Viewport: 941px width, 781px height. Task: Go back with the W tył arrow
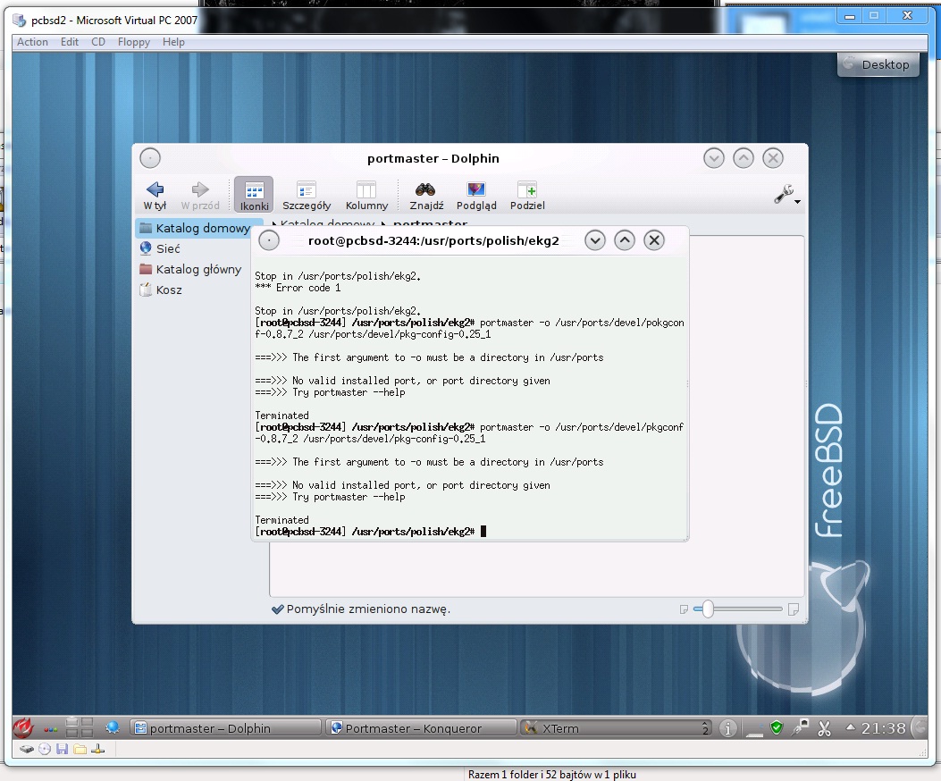(x=155, y=195)
